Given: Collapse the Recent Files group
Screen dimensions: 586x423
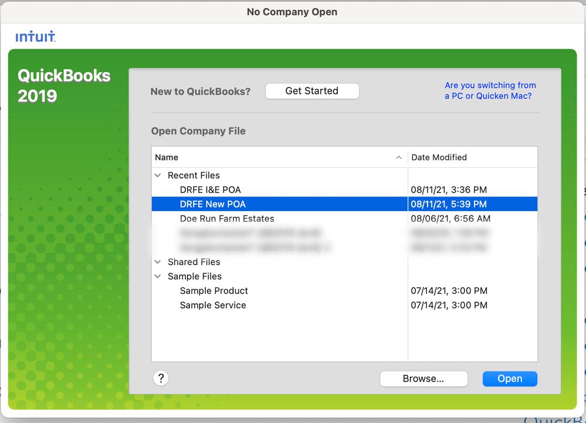Looking at the screenshot, I should pos(157,175).
